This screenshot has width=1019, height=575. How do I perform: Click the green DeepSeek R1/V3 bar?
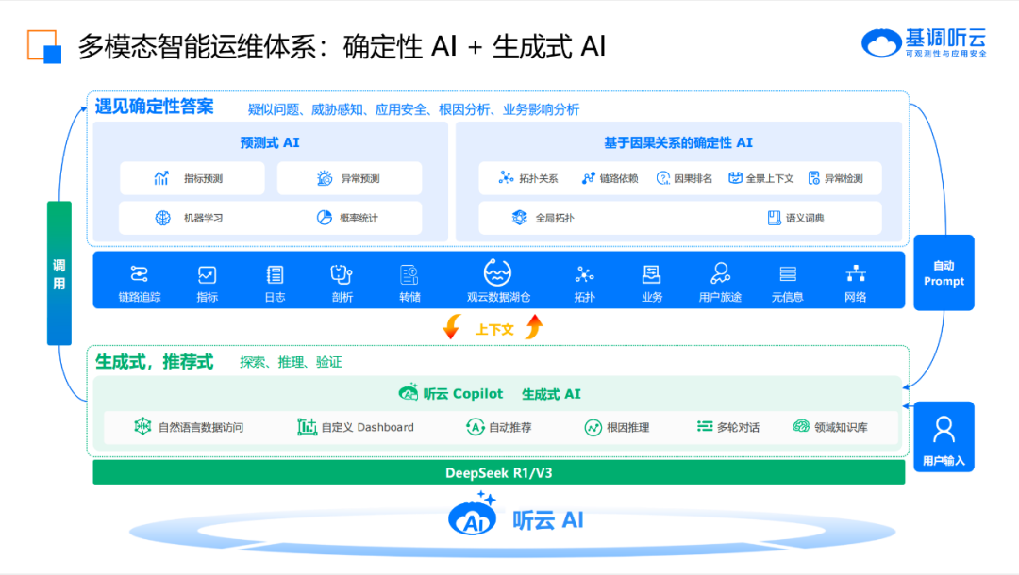pos(498,472)
